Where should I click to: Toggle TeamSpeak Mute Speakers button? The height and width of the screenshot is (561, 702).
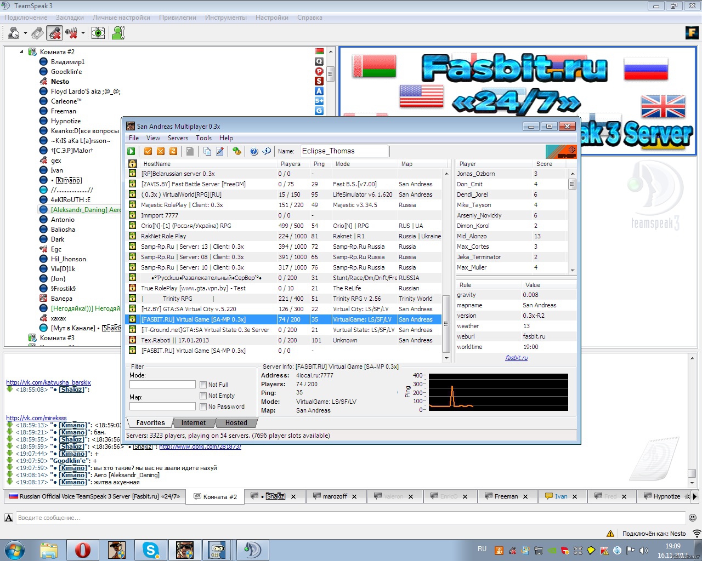click(x=71, y=33)
